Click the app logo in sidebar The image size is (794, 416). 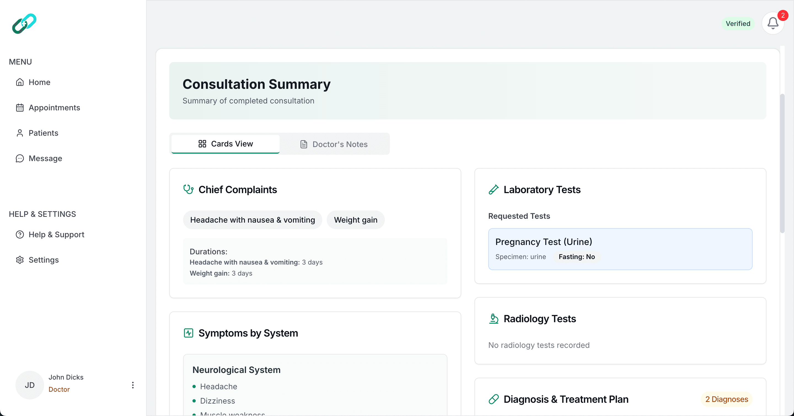[24, 23]
